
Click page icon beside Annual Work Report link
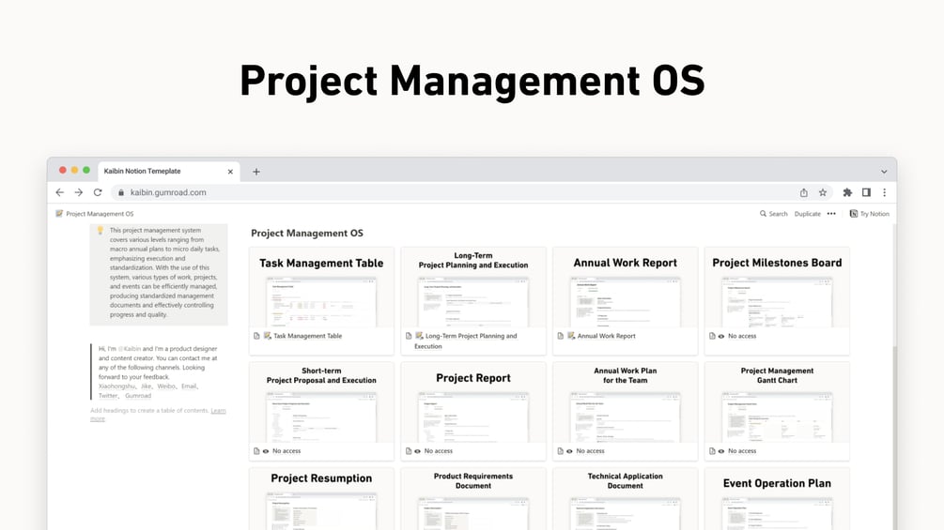click(x=560, y=336)
